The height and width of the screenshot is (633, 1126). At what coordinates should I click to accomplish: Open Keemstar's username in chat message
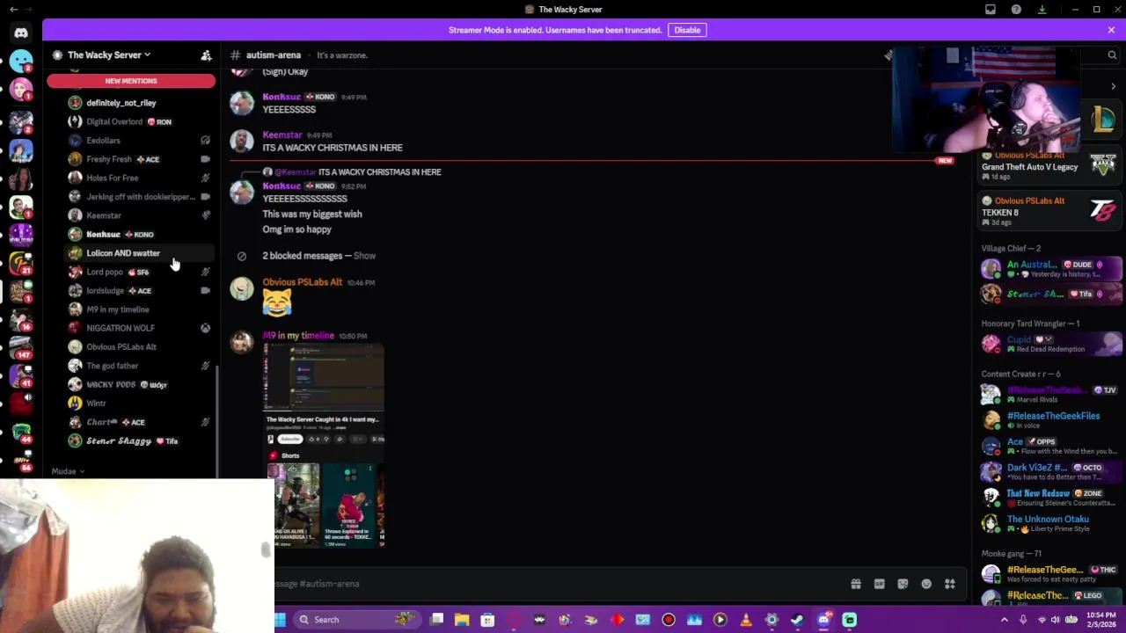[x=281, y=135]
